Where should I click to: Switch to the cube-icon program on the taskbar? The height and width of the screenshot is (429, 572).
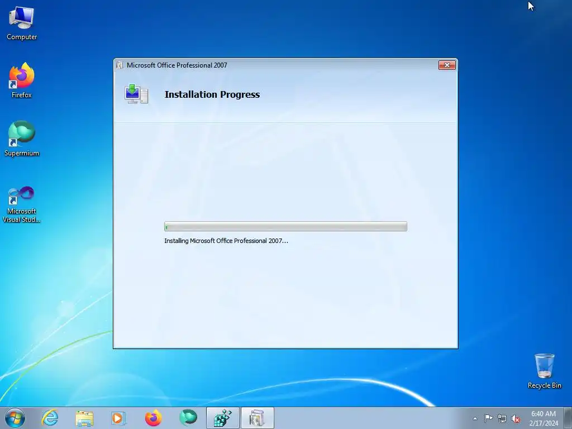click(x=222, y=418)
